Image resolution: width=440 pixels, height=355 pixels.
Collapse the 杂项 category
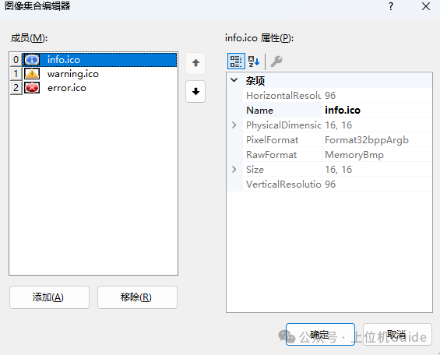[234, 80]
